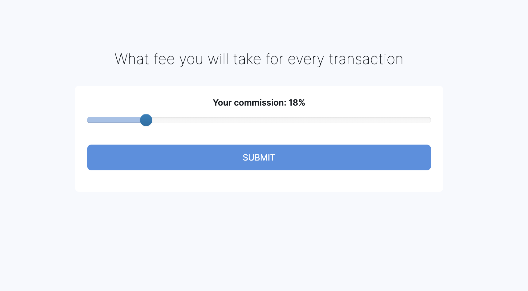Image resolution: width=528 pixels, height=291 pixels.
Task: Click the word 'transaction' in the heading
Action: 366,59
